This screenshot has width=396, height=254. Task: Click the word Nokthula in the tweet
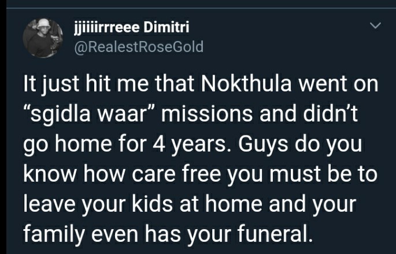coord(246,84)
